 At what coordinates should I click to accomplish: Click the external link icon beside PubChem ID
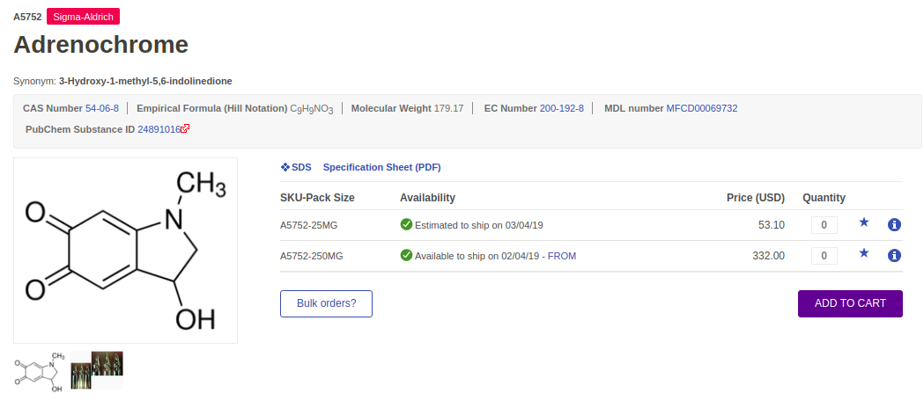click(186, 128)
